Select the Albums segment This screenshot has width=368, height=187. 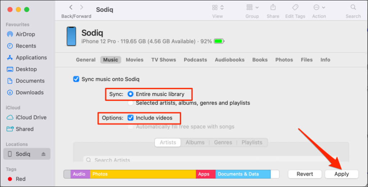[x=195, y=142]
